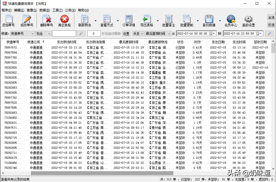Screen dimensions: 276x182
Task: Click the 时效 cell 0.5天
Action: [x=197, y=168]
